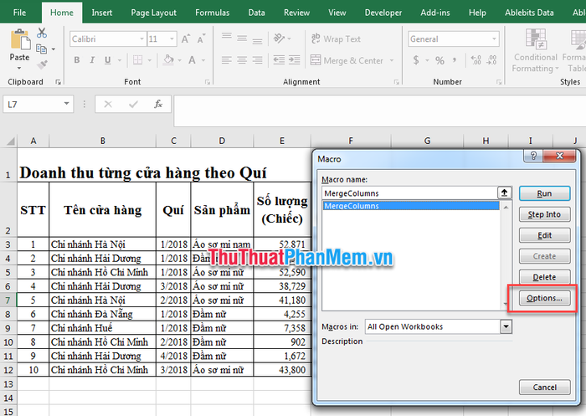Click the Format Painter brush icon
This screenshot has height=416, width=586.
coord(42,64)
